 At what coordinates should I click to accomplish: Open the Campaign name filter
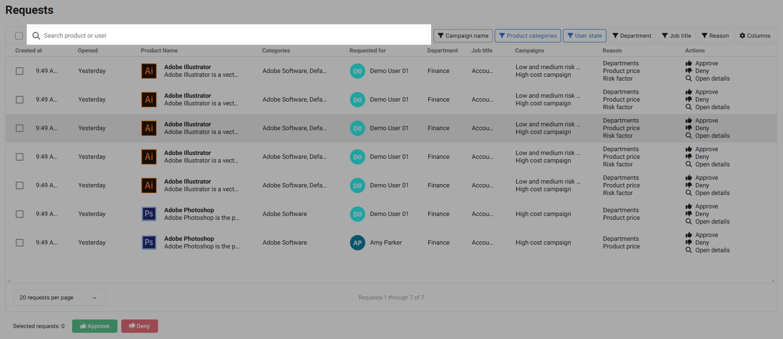pyautogui.click(x=463, y=36)
